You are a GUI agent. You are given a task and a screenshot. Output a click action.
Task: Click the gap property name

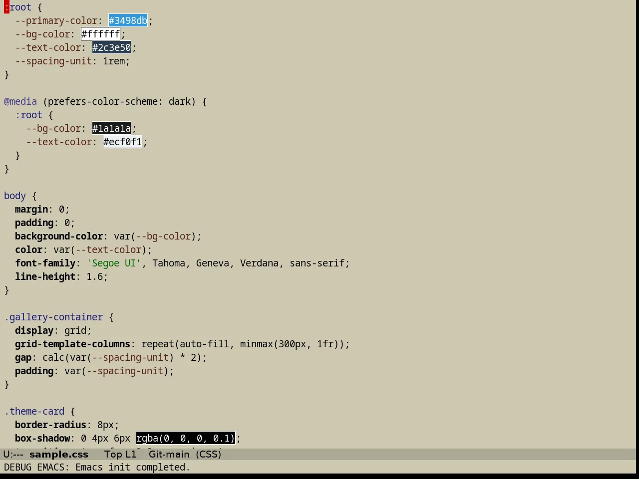point(23,357)
